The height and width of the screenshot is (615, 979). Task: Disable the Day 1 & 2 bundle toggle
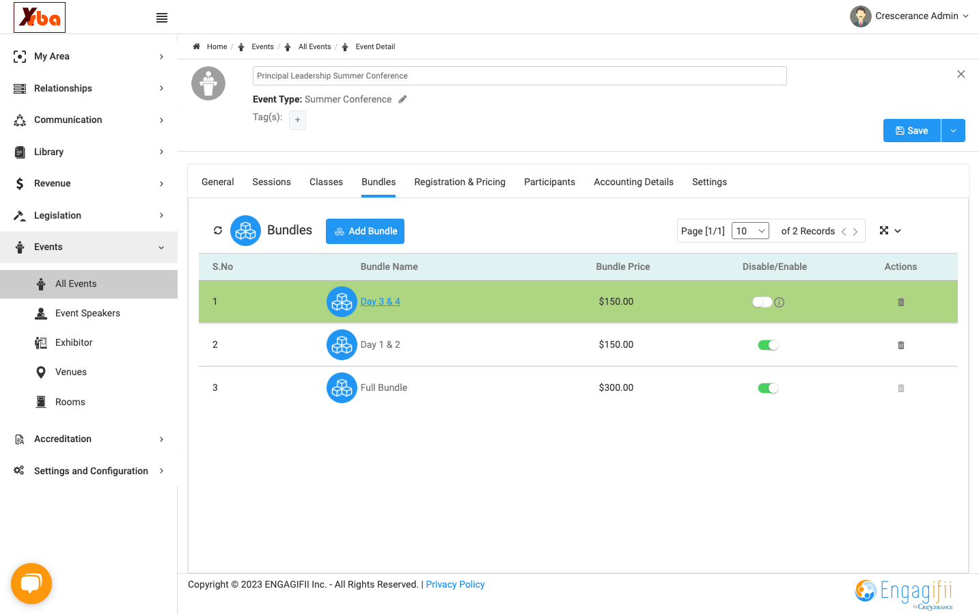tap(769, 345)
